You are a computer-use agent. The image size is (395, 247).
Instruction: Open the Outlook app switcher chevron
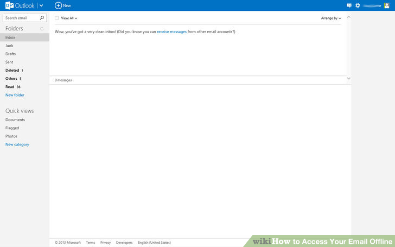click(x=41, y=5)
